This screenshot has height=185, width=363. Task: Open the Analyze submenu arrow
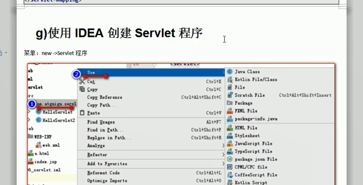pyautogui.click(x=223, y=146)
